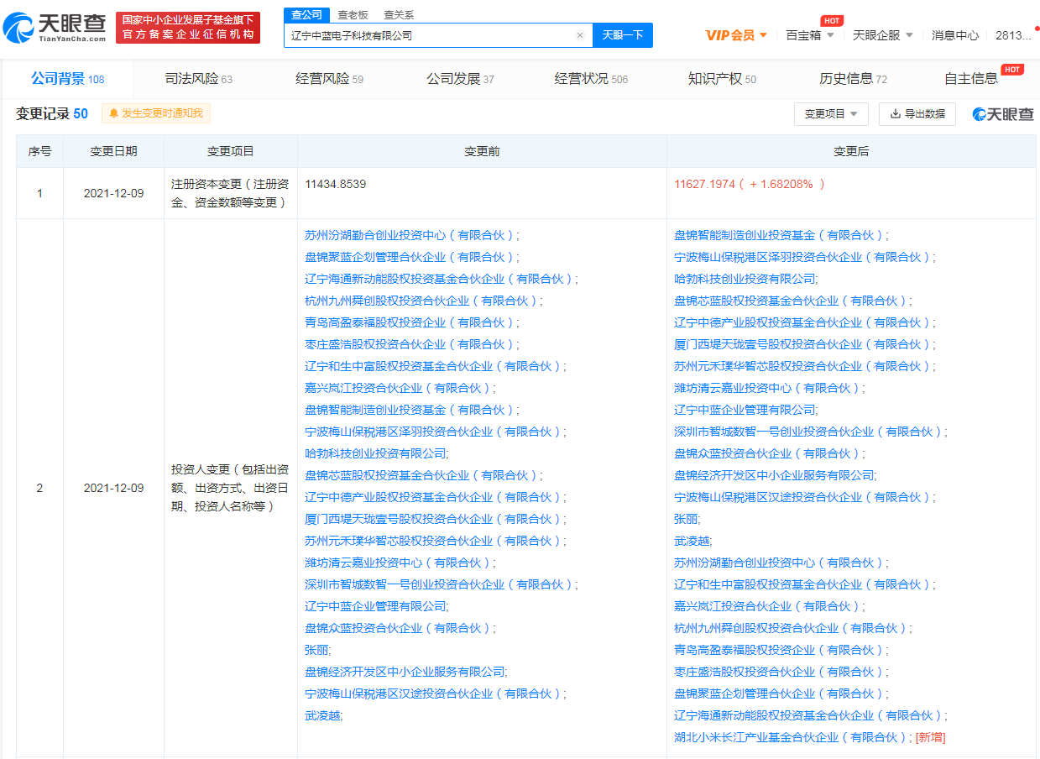1040x759 pixels.
Task: Clear the search box with the X icon
Action: coord(579,35)
